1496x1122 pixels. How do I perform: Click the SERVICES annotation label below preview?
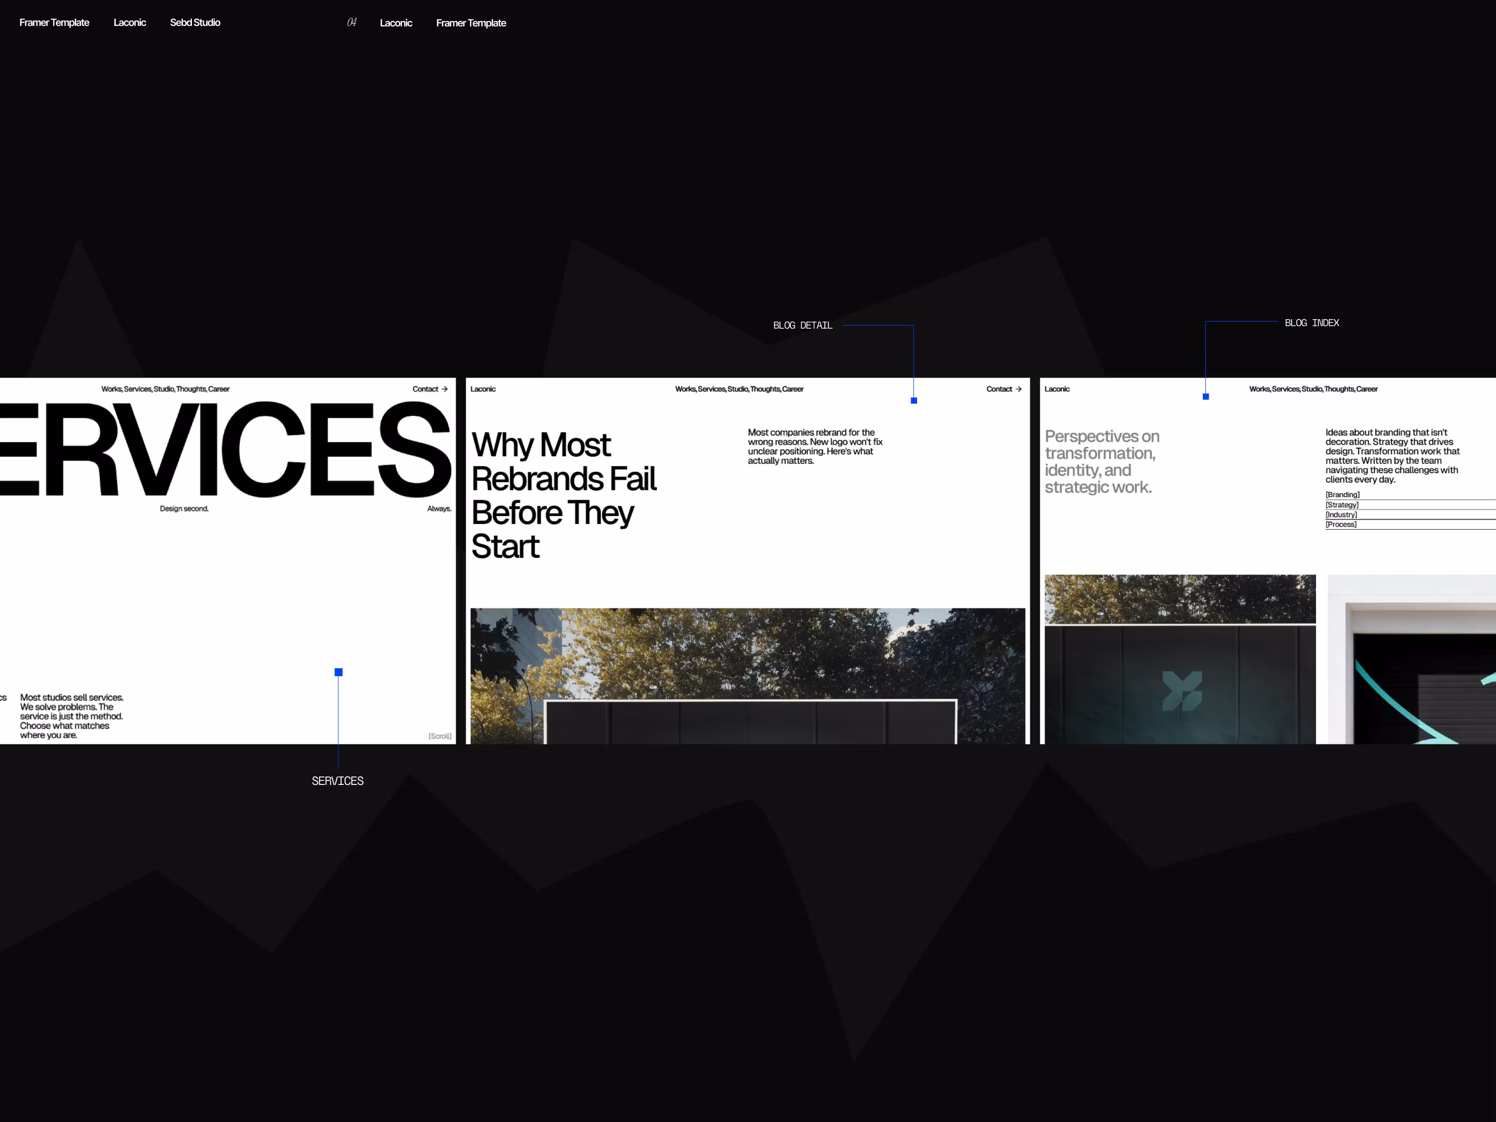pyautogui.click(x=338, y=780)
